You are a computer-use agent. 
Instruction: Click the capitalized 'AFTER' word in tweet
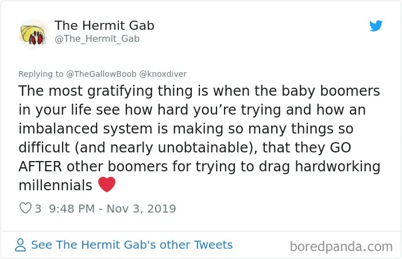(x=40, y=166)
